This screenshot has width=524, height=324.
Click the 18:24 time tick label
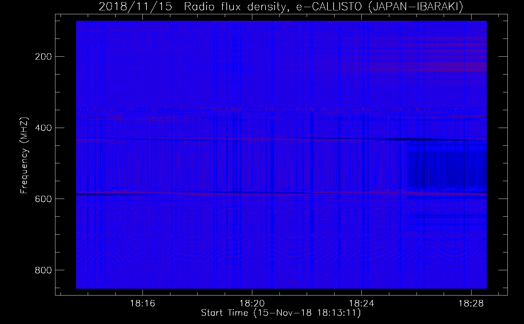(361, 303)
